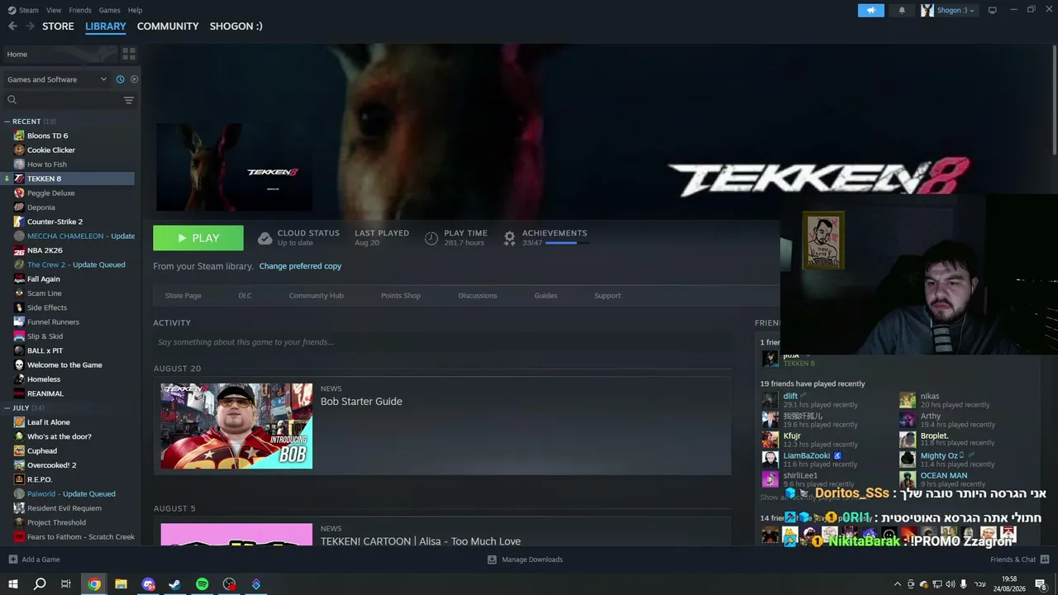Open the Bob Starter Guide news headline
The width and height of the screenshot is (1058, 595).
pos(361,402)
